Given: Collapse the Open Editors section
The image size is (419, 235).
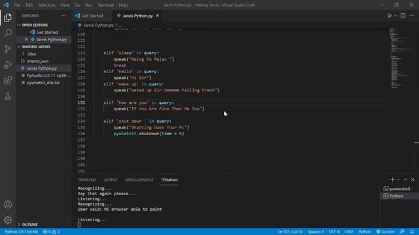Looking at the screenshot, I should [x=35, y=25].
